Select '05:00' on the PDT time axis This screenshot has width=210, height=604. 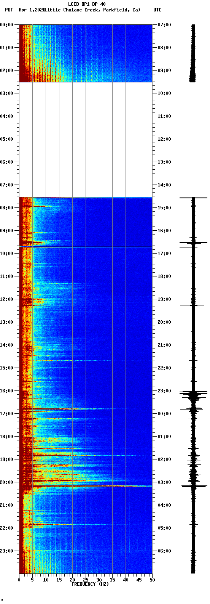pos(6,139)
